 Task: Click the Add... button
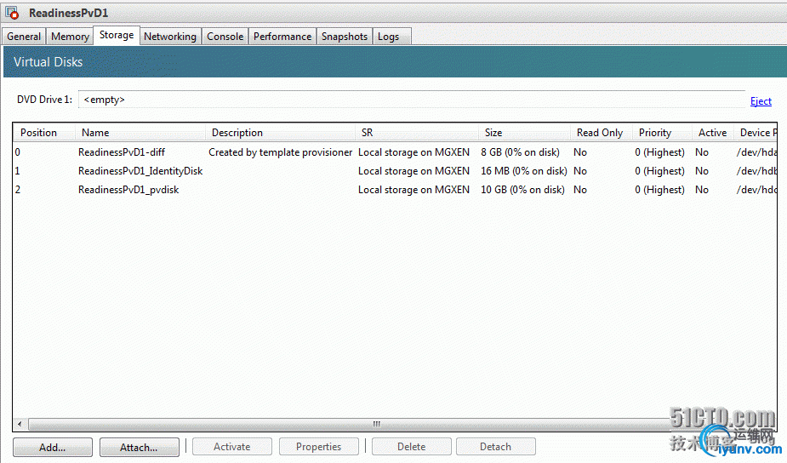tap(53, 447)
